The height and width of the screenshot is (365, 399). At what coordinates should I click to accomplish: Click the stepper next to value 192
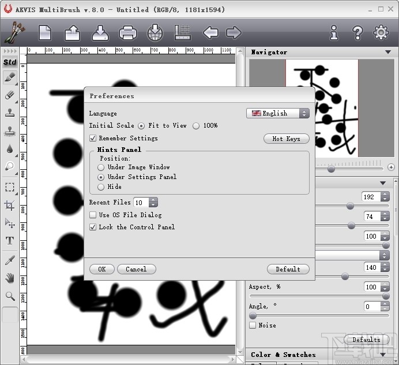385,197
